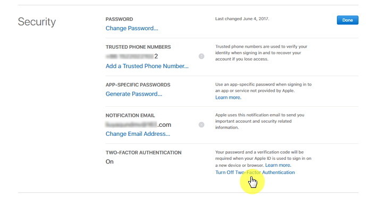
Task: Turn Off Two-Factor Authentication
Action: (255, 173)
